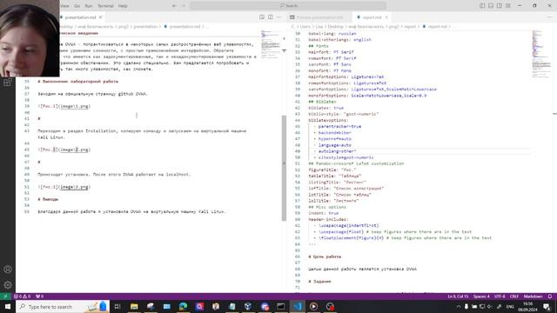Open the cursor position Ln, Col indicator
The width and height of the screenshot is (557, 313).
pos(458,296)
